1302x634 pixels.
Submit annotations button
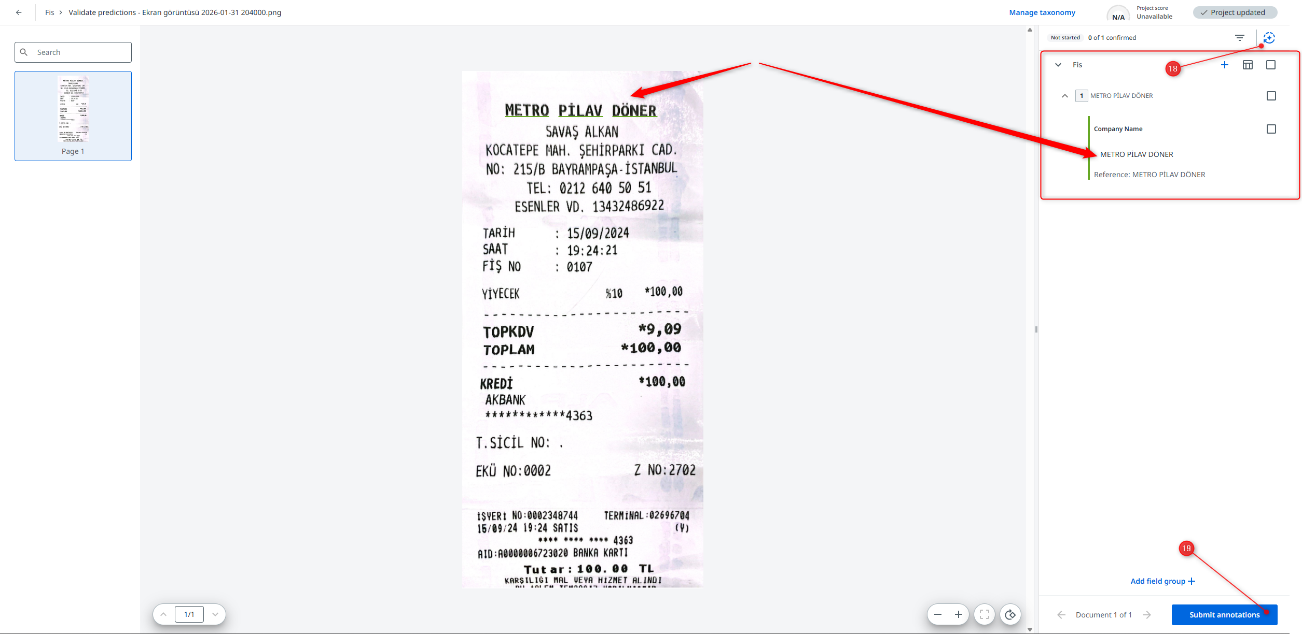tap(1224, 615)
